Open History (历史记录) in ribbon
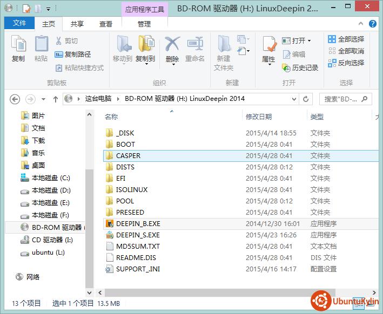383x314 pixels. point(300,68)
